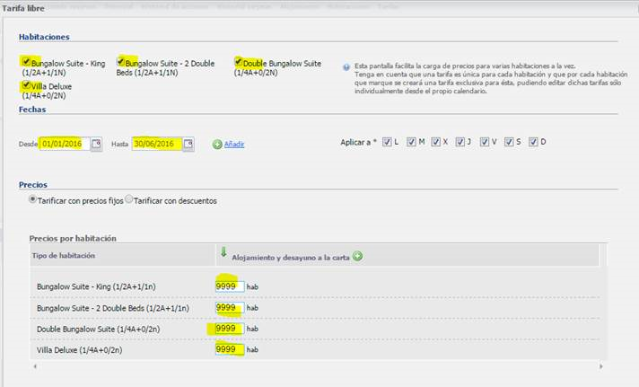Click the horizontal scrollbar right arrow
Screen dimensions: 639x387
pos(600,366)
